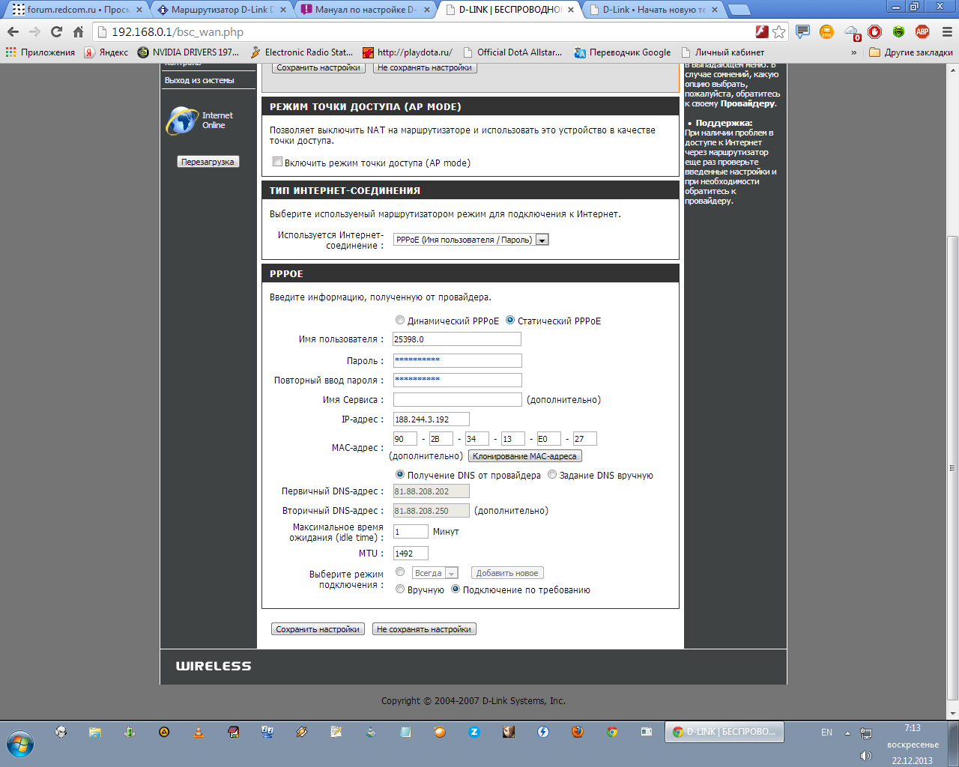Click the Имя пользователя input field

457,339
